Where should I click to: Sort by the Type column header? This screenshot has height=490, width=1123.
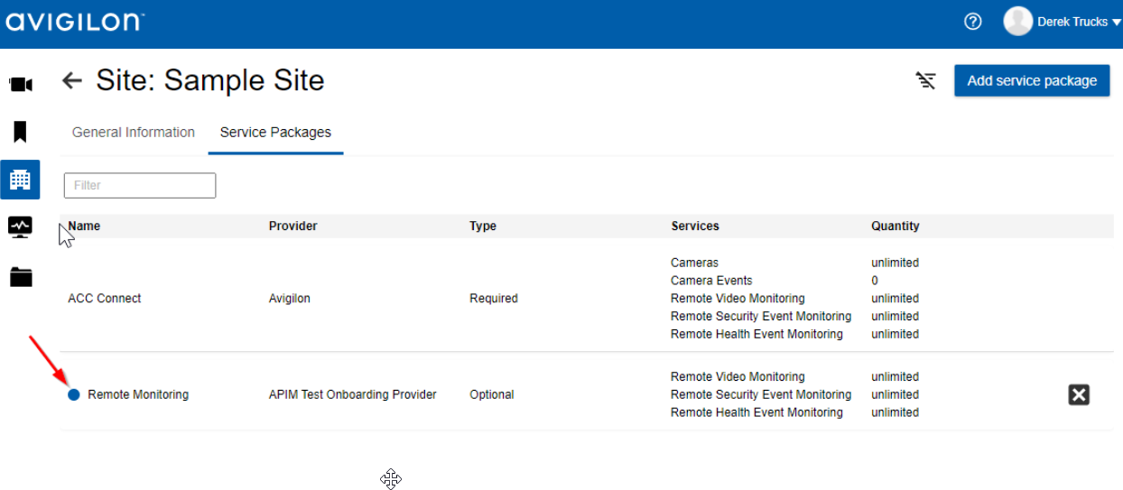(x=483, y=227)
